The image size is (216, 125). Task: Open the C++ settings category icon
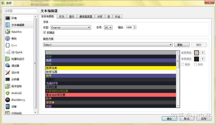(x=7, y=46)
